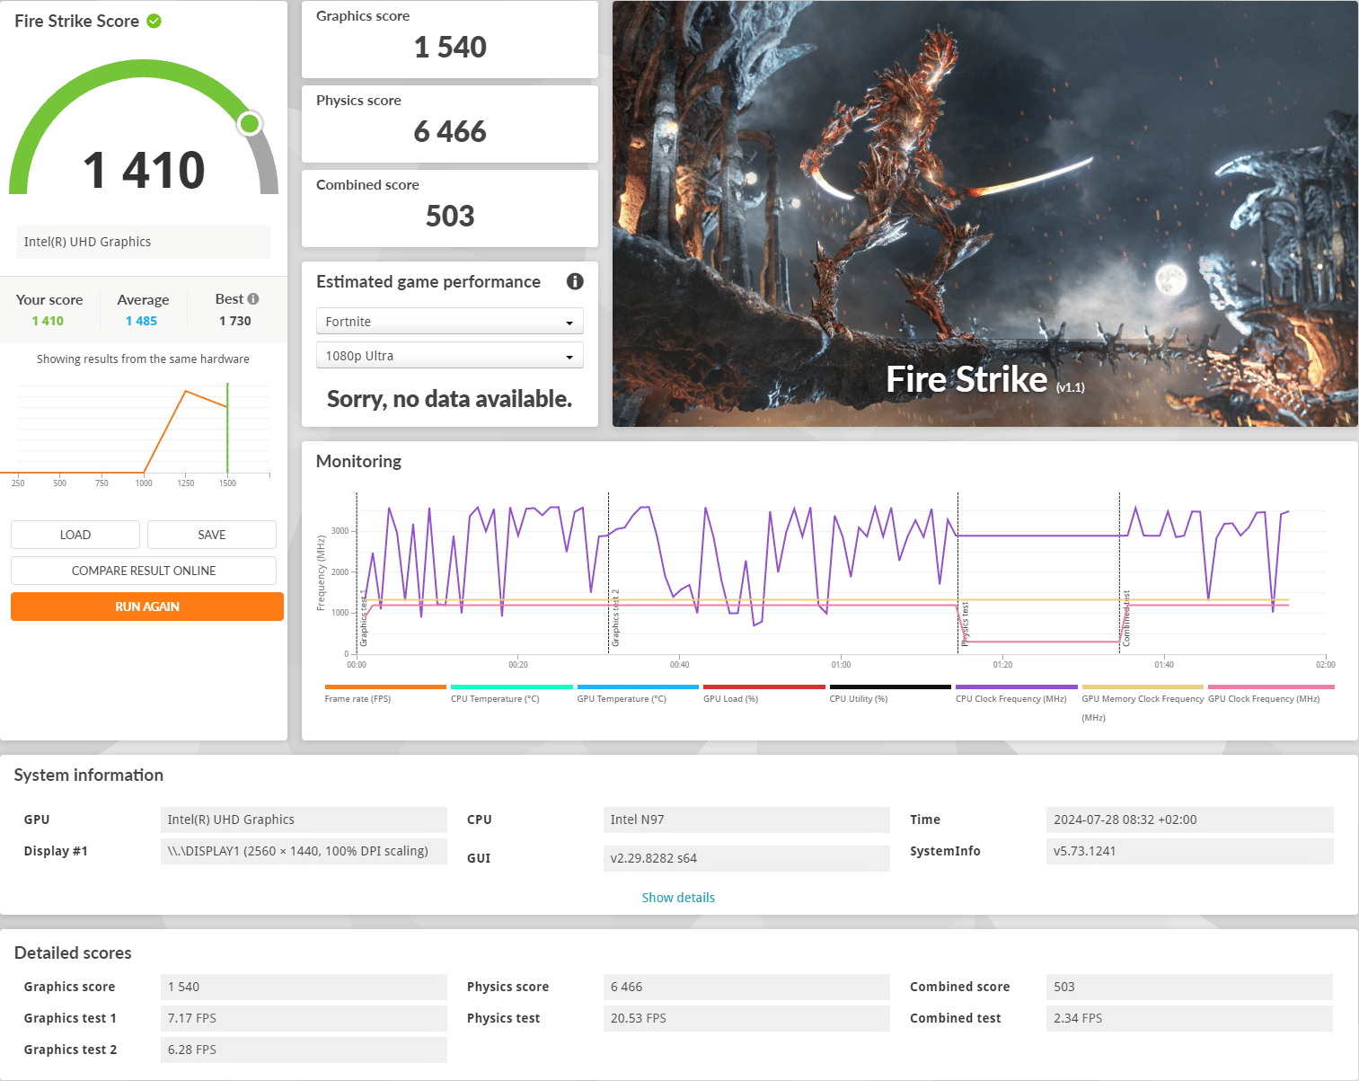Image resolution: width=1359 pixels, height=1081 pixels.
Task: Click the Physics test marker in monitoring chart
Action: tap(965, 623)
